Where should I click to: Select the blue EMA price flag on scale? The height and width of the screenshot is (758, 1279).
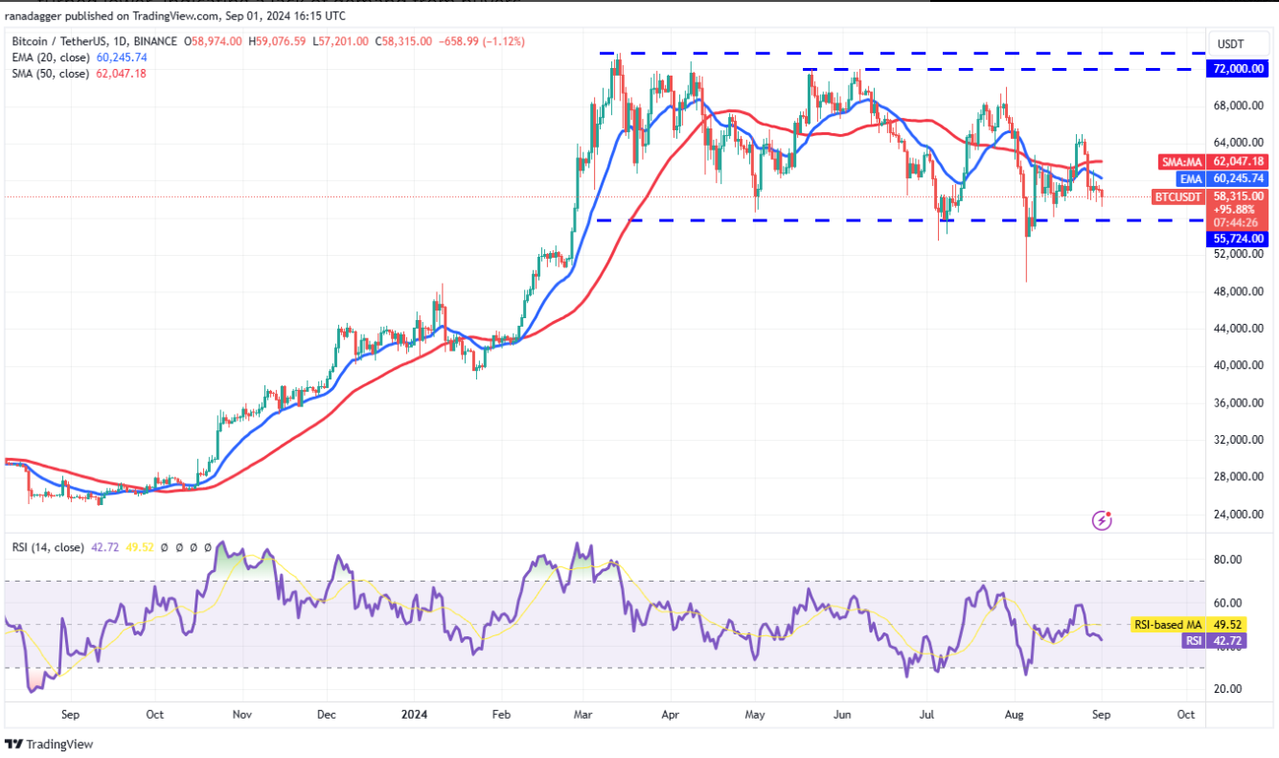1190,179
